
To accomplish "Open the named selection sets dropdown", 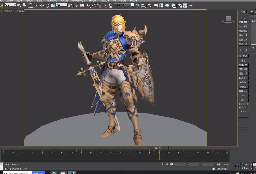I will 124,5.
